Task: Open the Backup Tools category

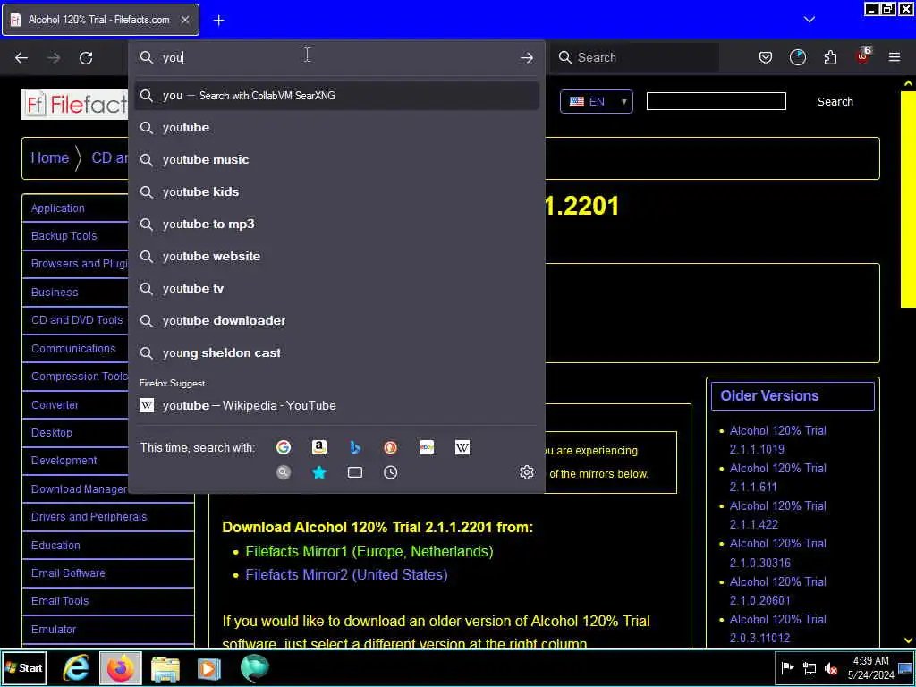Action: [x=64, y=236]
